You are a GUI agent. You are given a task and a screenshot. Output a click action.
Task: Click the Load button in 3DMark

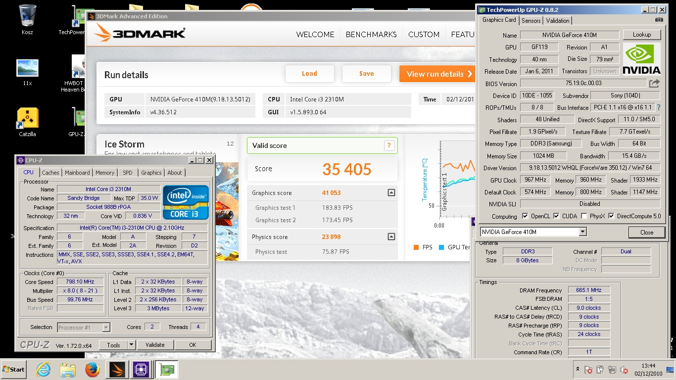[309, 74]
